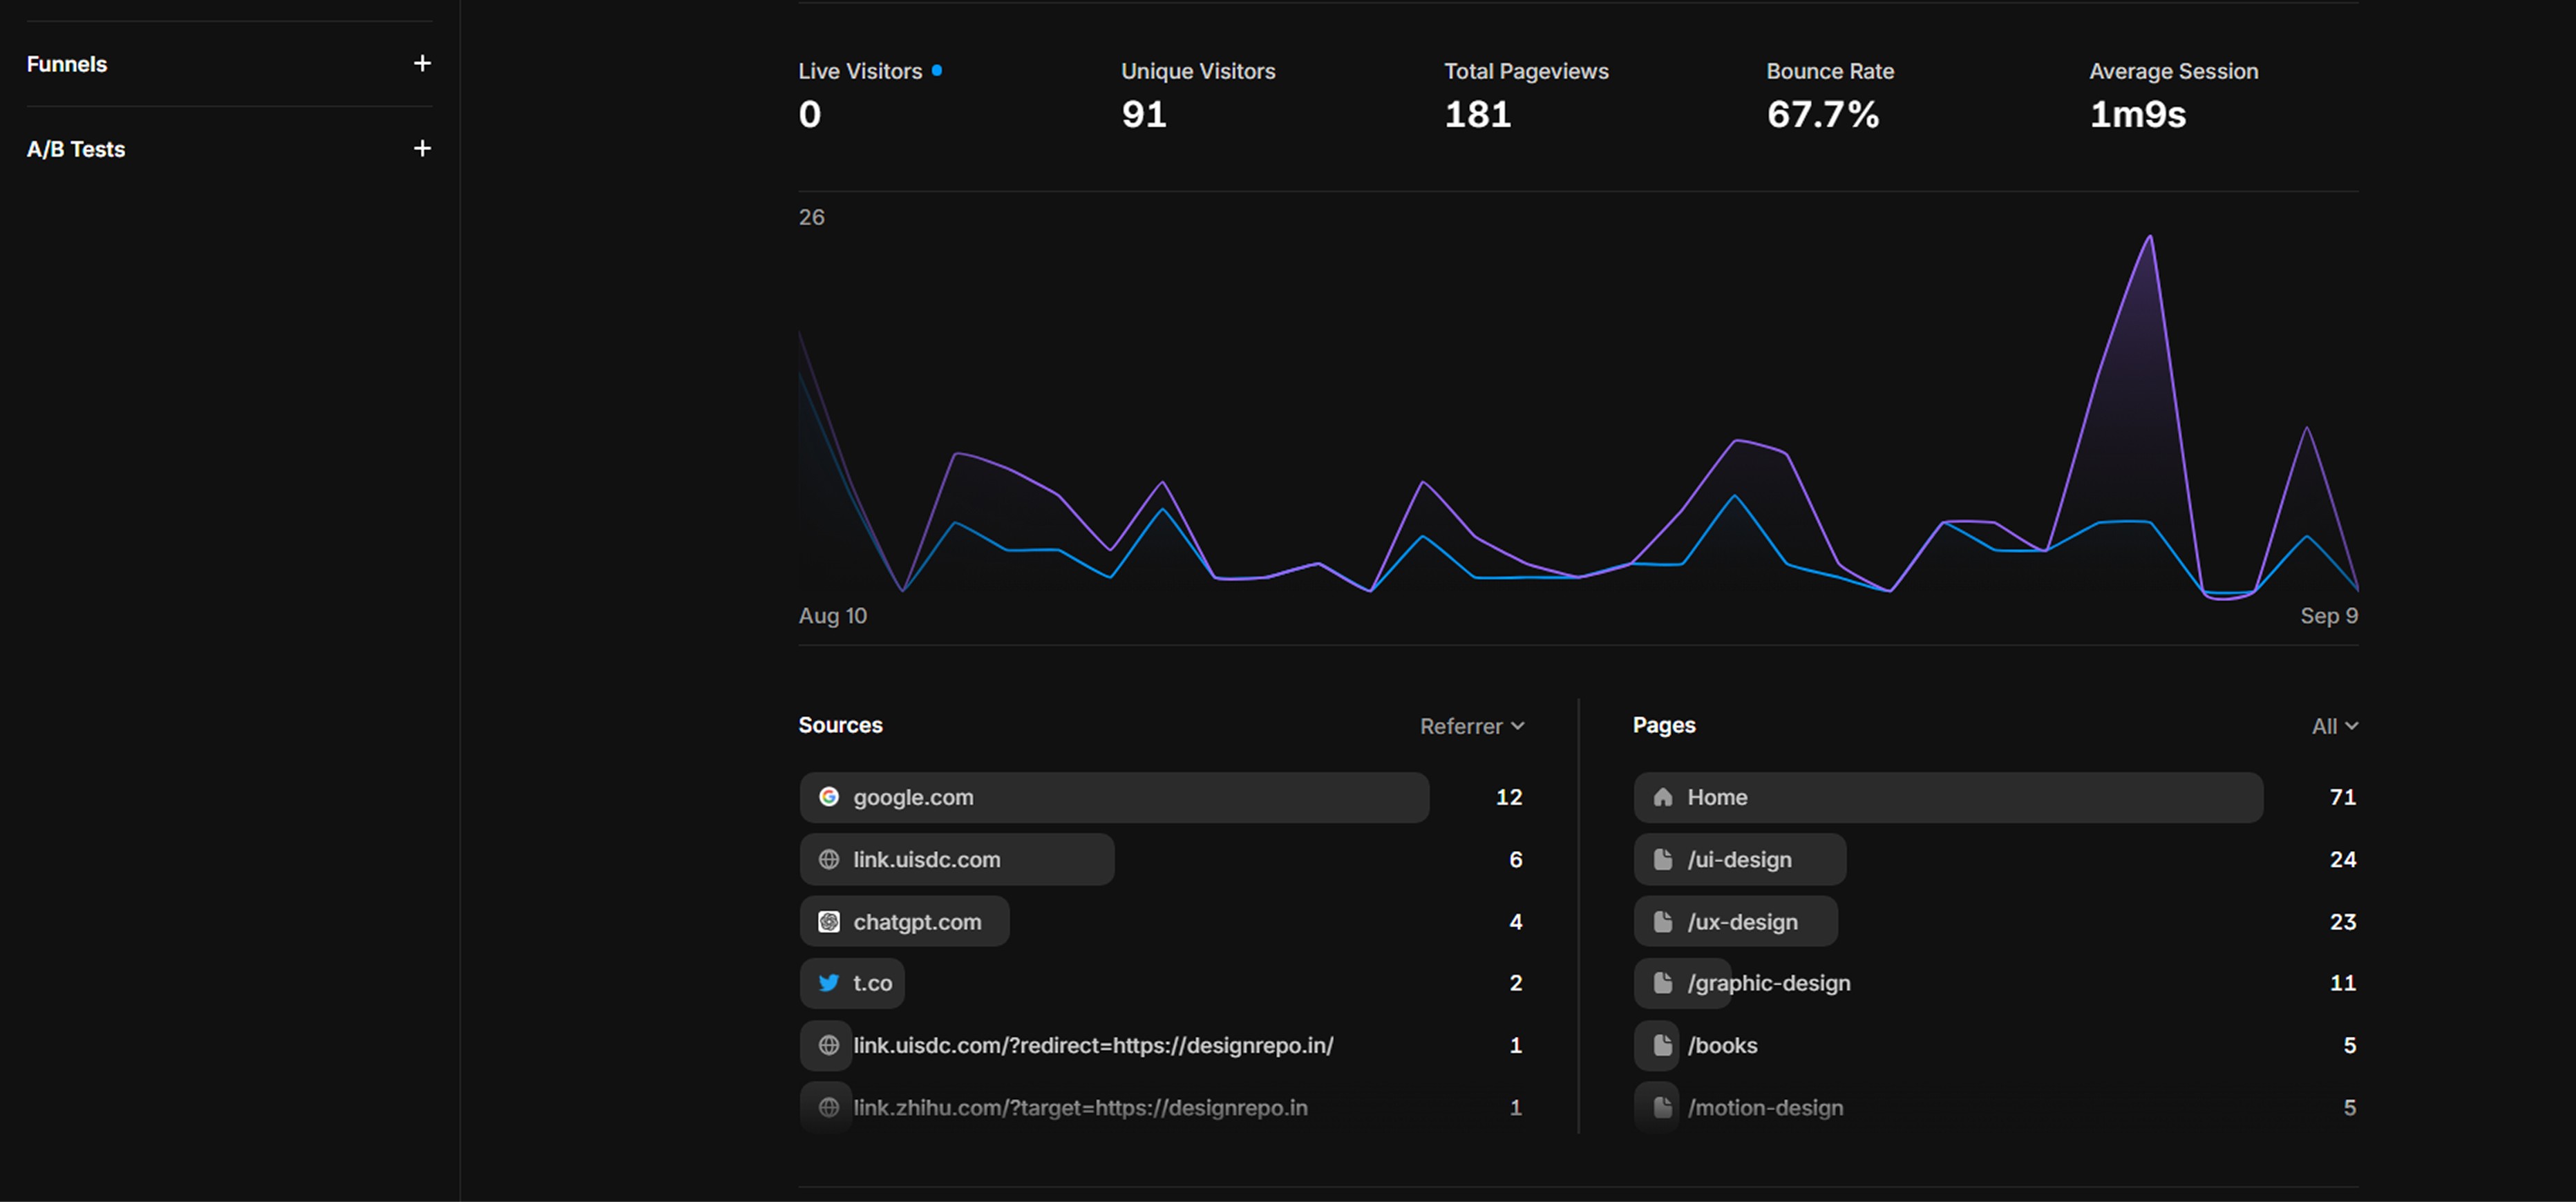Select the /graphic-design page entry
The image size is (2576, 1202).
pyautogui.click(x=1768, y=983)
